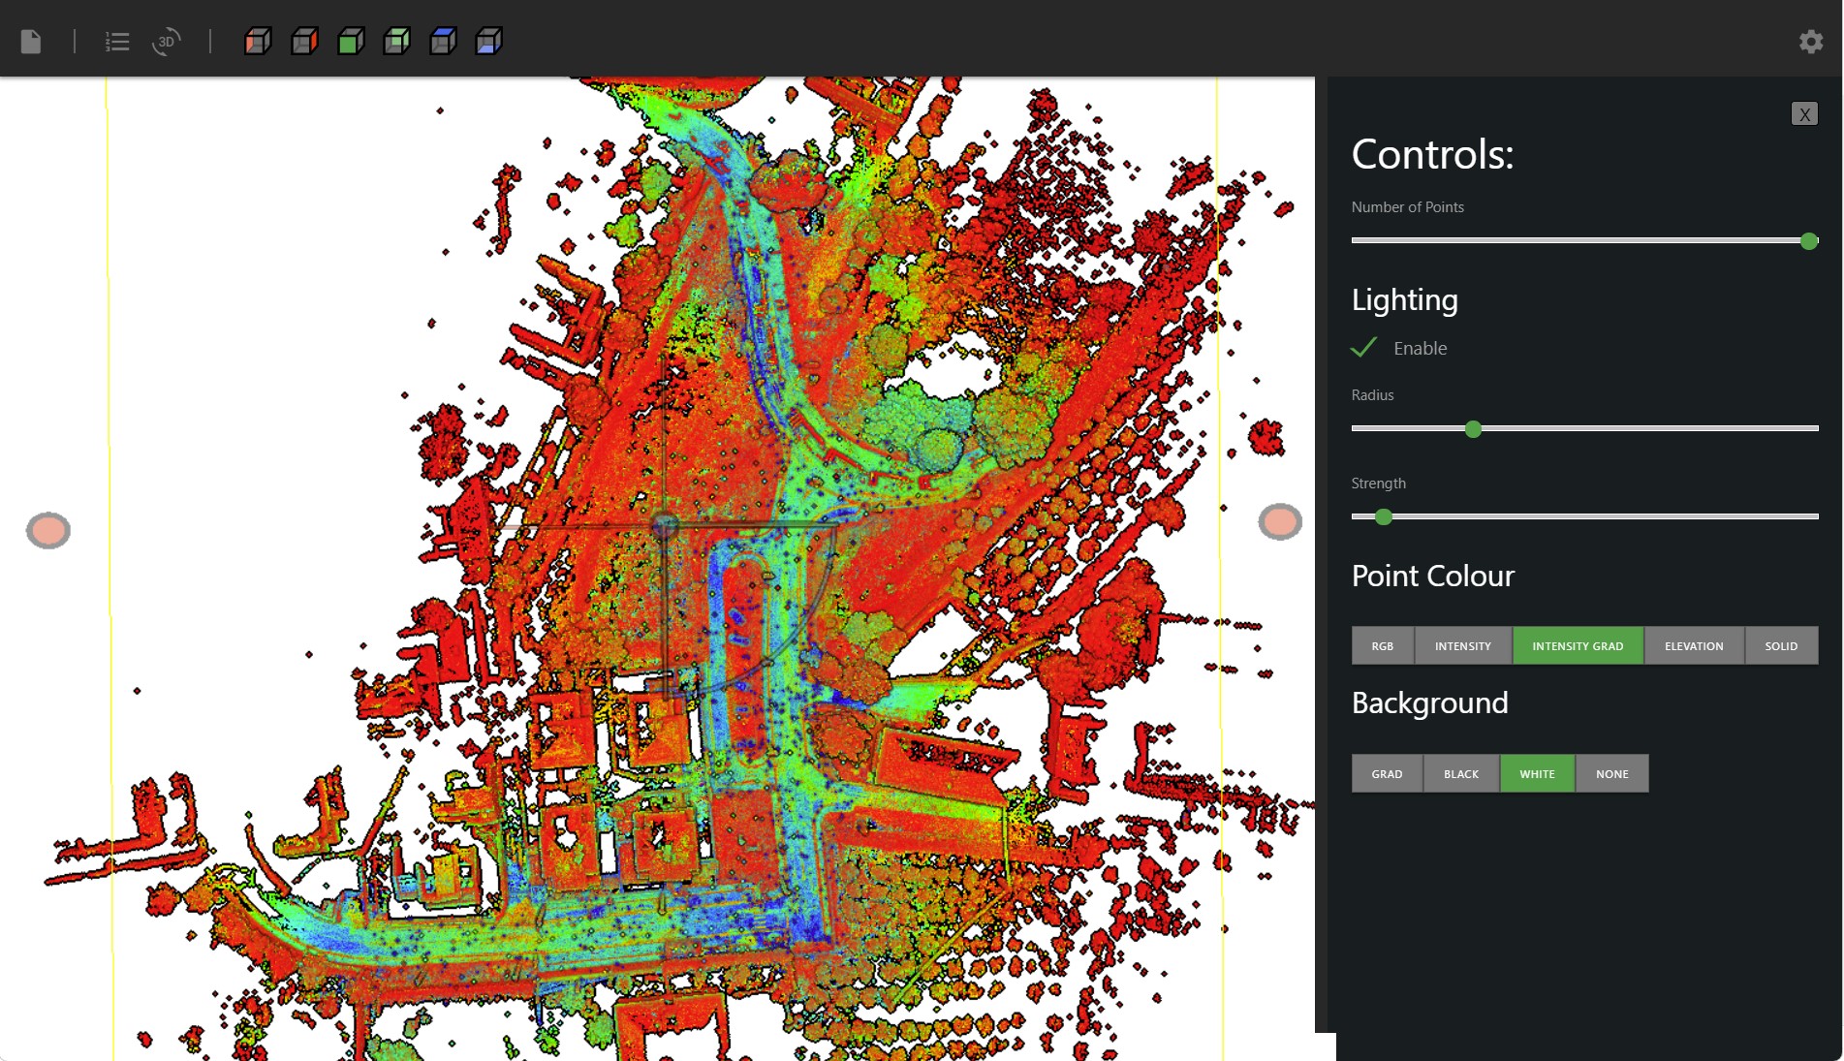1844x1061 pixels.
Task: Toggle the Lighting Enable checkmark
Action: click(x=1364, y=347)
